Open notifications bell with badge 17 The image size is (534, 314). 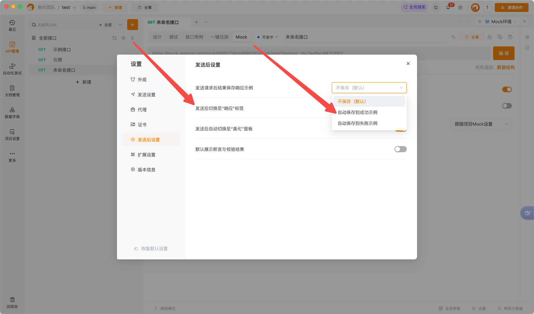pos(448,7)
